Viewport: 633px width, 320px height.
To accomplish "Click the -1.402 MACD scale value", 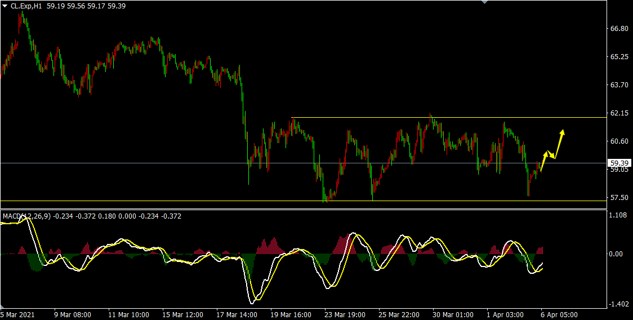I will (x=619, y=304).
